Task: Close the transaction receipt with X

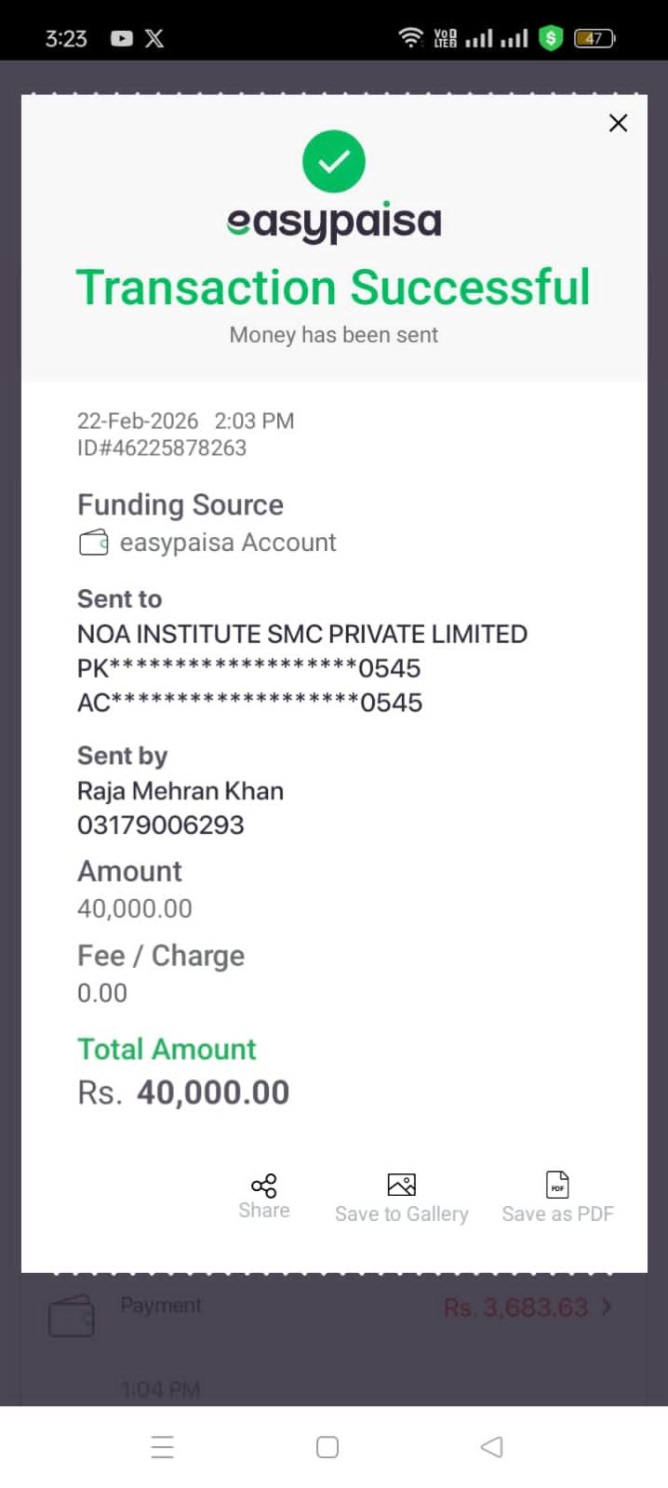Action: 618,123
